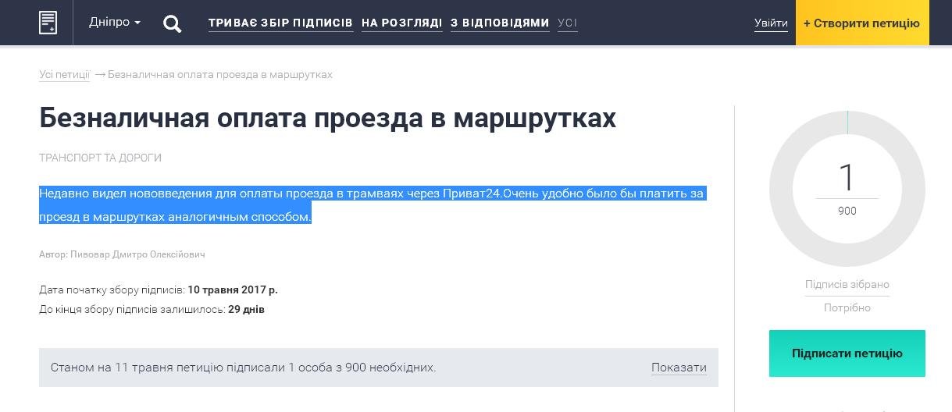The image size is (952, 412).
Task: Click the petition site logo icon
Action: click(x=48, y=23)
